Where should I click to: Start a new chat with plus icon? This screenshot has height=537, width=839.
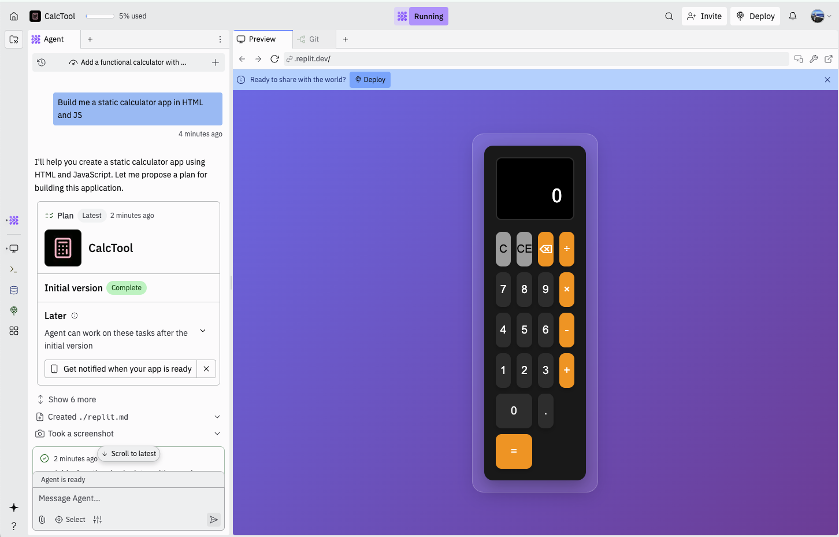216,62
